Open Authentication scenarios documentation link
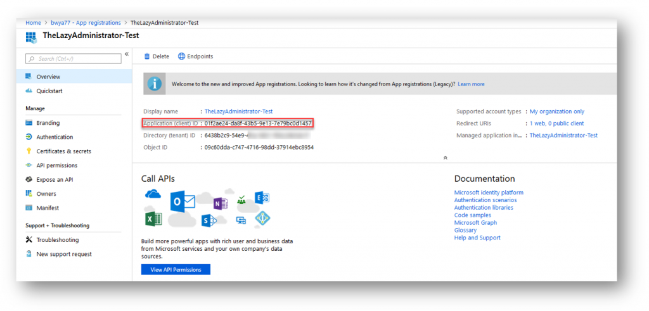649x311 pixels. [485, 200]
